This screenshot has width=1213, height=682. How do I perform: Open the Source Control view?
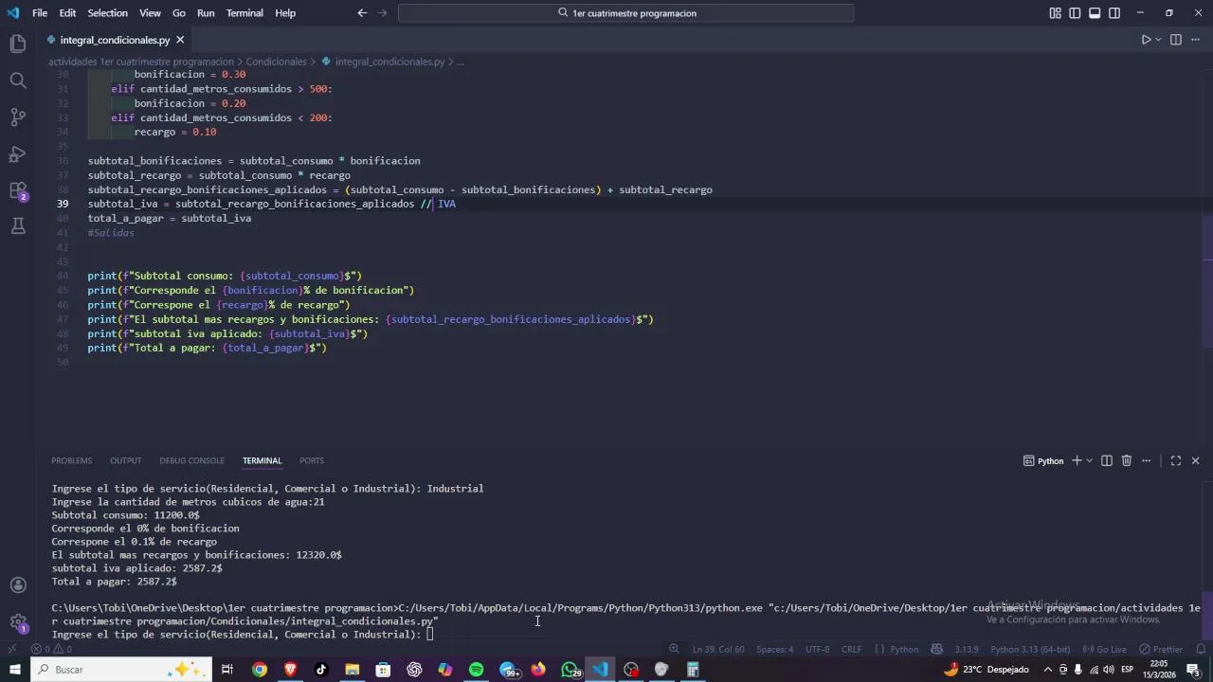click(18, 117)
